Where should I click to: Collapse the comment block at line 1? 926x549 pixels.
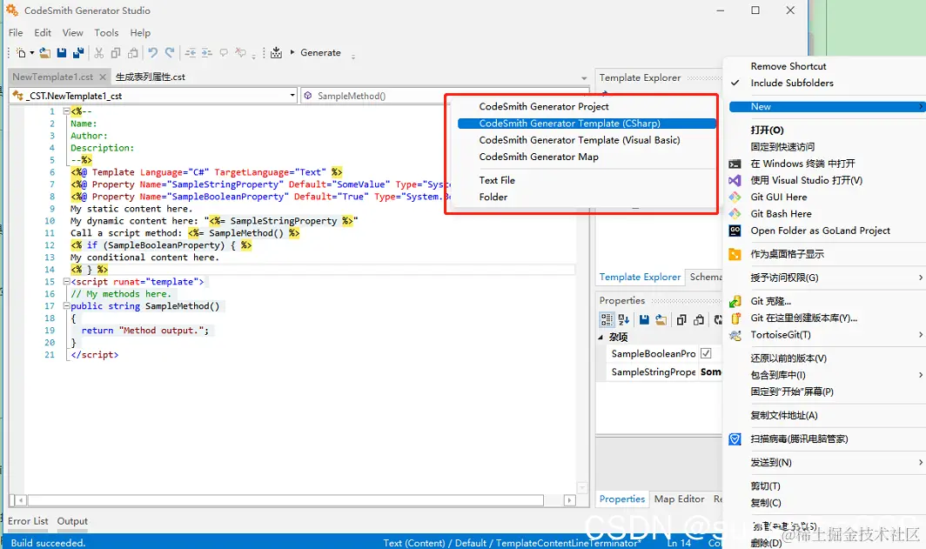66,111
